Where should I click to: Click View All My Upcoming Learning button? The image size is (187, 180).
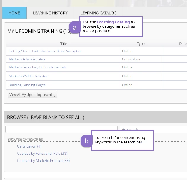tap(32, 95)
